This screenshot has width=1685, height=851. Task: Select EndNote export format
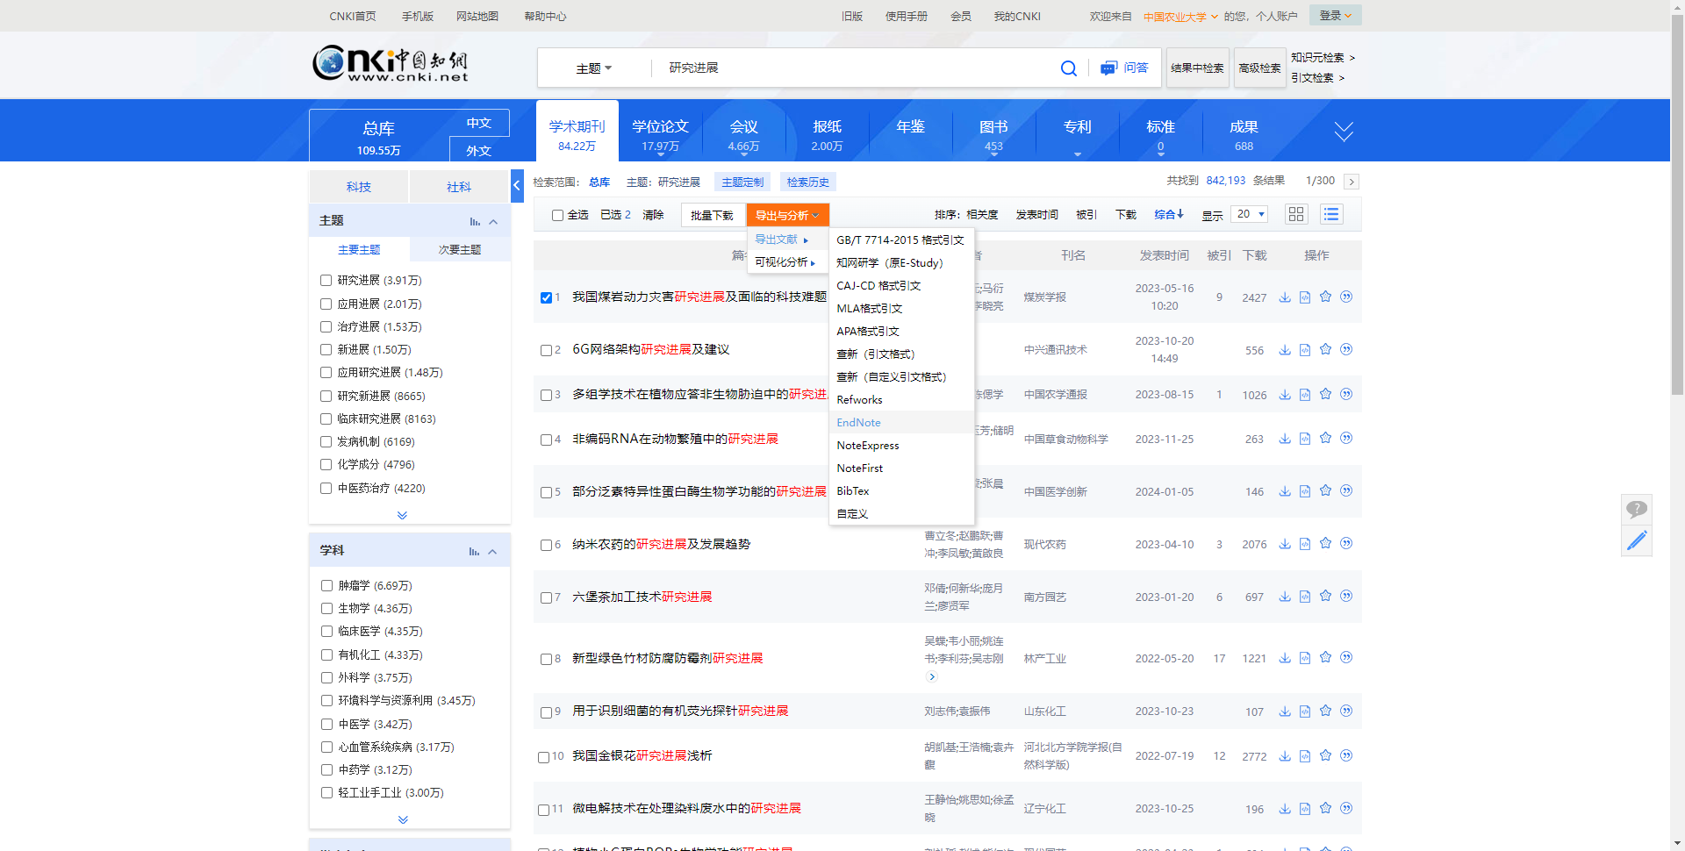[901, 423]
